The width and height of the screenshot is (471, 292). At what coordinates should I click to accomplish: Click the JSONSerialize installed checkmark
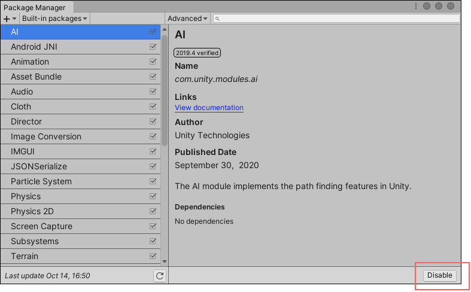click(x=153, y=166)
